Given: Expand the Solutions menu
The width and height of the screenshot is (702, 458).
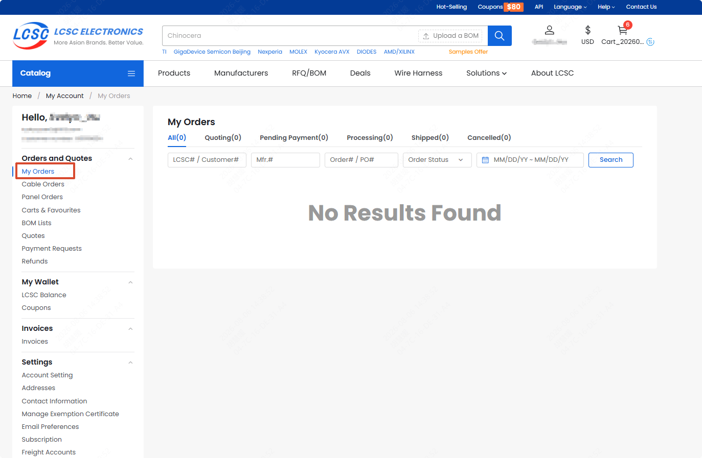Looking at the screenshot, I should click(486, 73).
